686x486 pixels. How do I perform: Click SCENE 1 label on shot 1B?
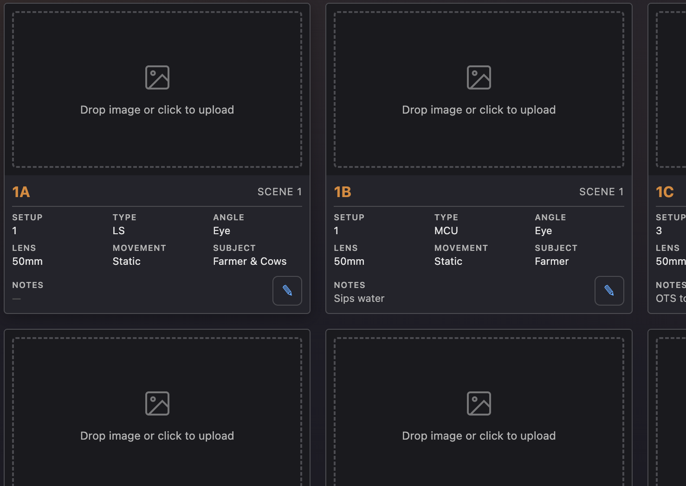pyautogui.click(x=601, y=192)
